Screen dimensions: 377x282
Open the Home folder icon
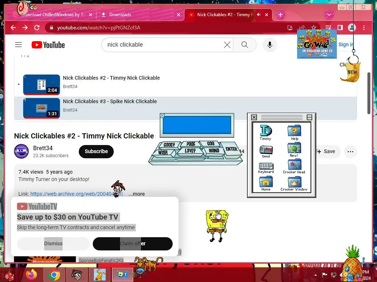pyautogui.click(x=266, y=184)
